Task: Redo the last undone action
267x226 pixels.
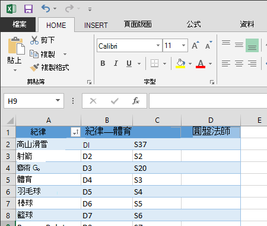Action: (69, 8)
